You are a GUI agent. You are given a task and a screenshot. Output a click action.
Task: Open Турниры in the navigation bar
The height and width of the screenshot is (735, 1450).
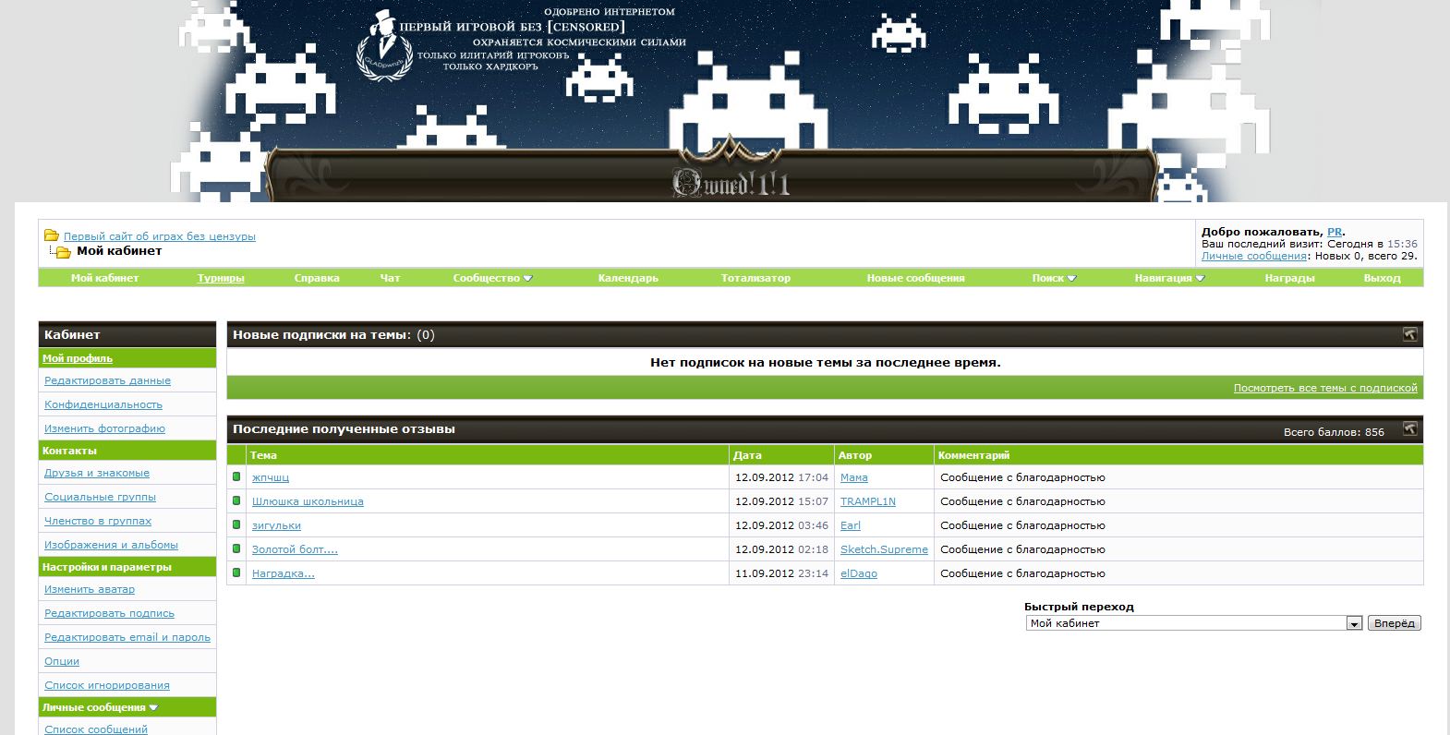pyautogui.click(x=221, y=278)
